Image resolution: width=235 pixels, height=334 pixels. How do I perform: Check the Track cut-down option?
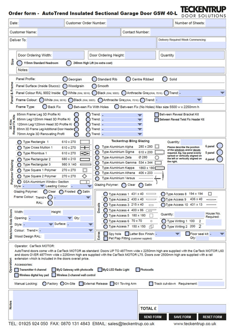tap(151, 284)
